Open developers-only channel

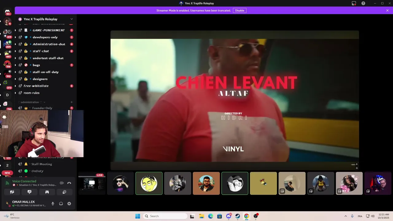coord(45,37)
